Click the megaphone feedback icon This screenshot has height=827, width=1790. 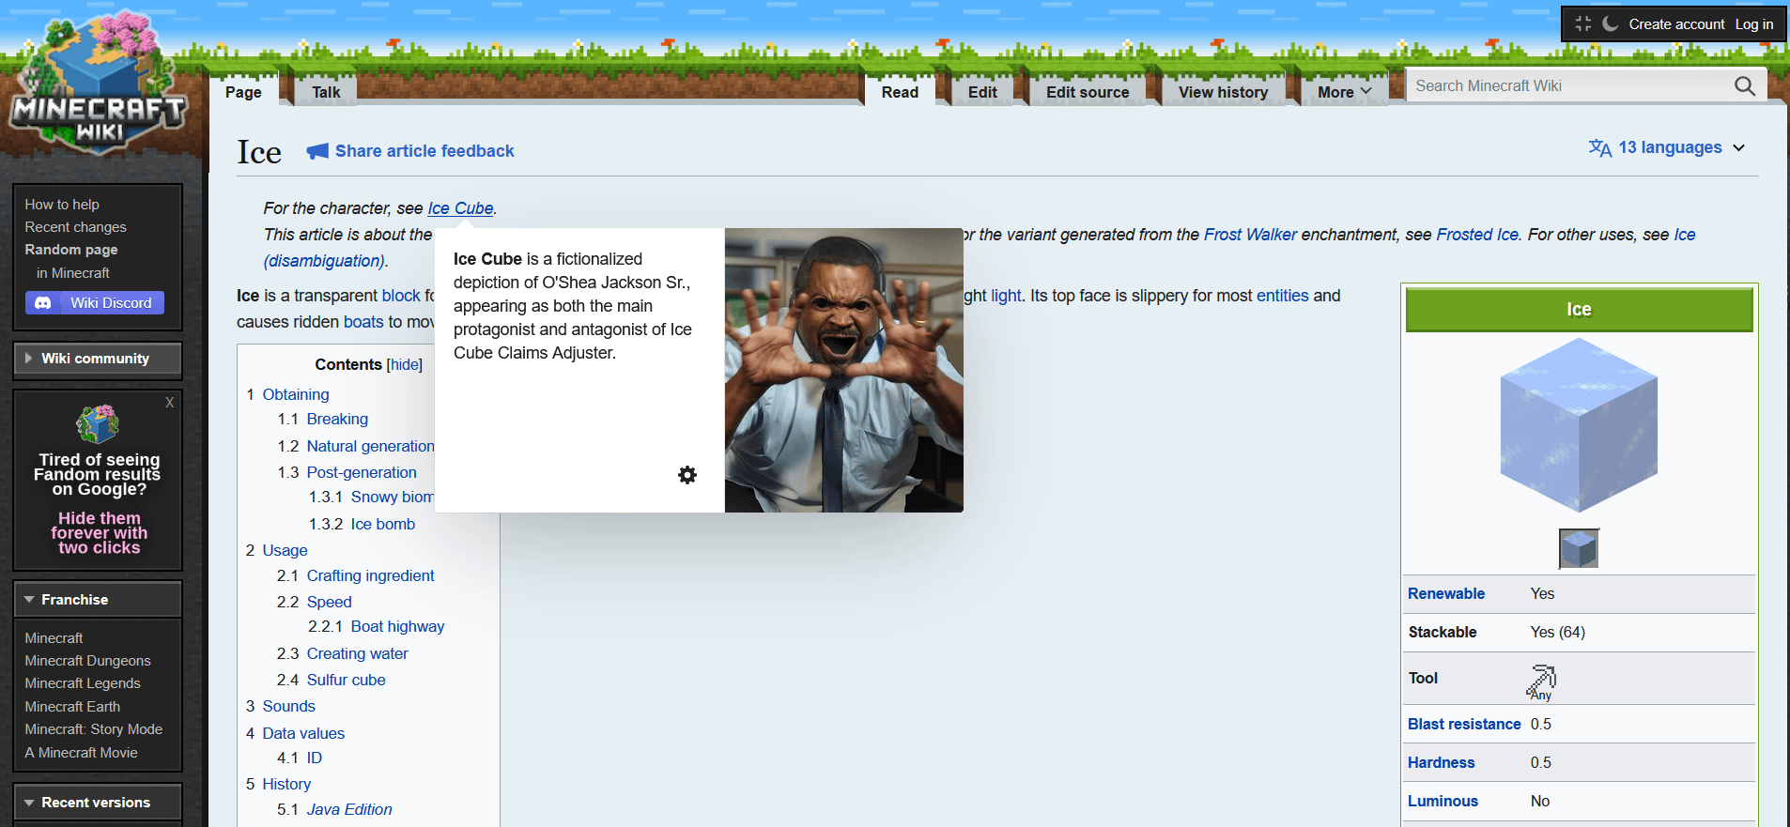pyautogui.click(x=317, y=151)
